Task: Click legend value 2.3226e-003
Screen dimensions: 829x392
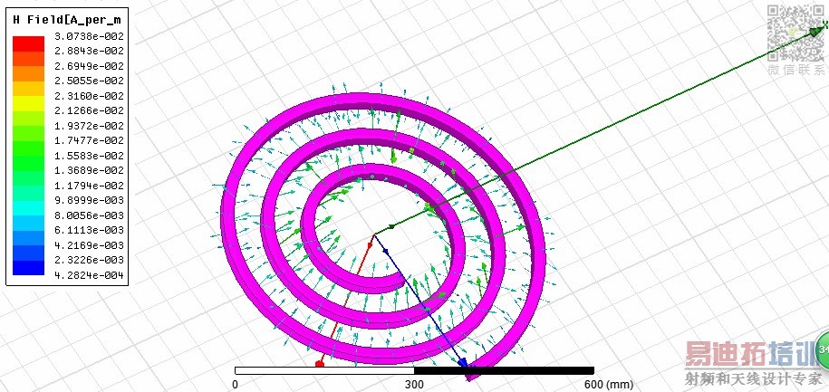Action: click(89, 260)
